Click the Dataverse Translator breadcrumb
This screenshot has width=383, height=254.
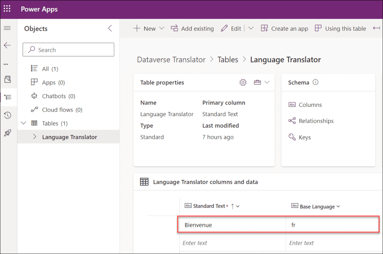pos(171,59)
